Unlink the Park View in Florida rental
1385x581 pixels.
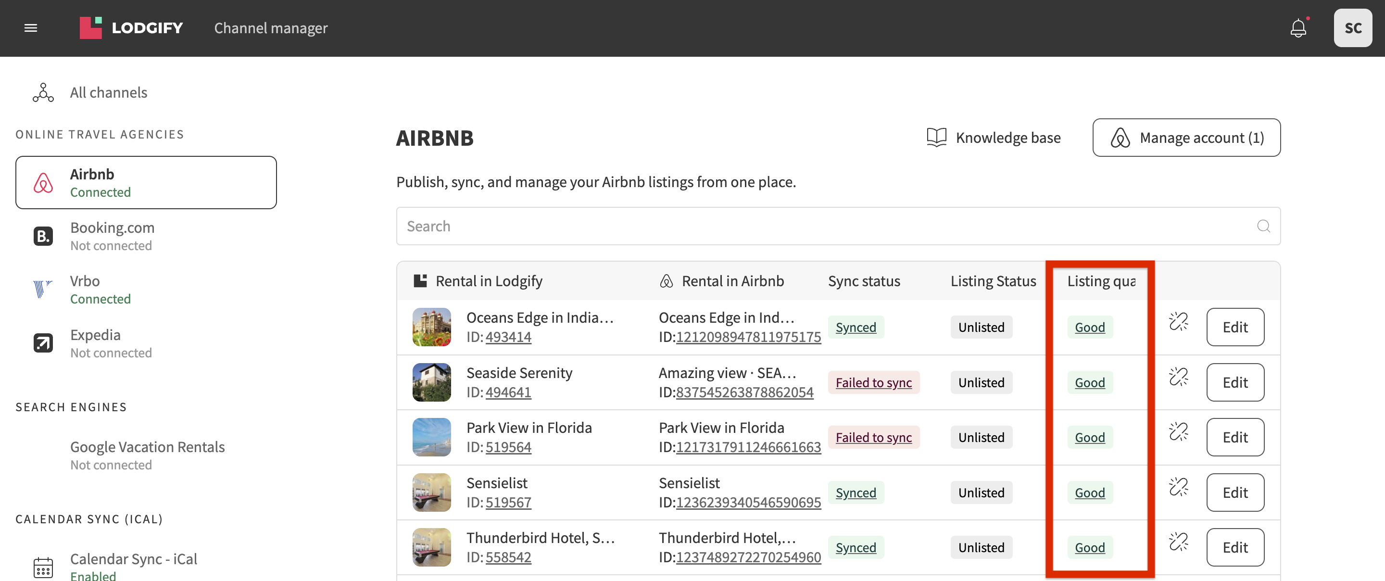1178,432
